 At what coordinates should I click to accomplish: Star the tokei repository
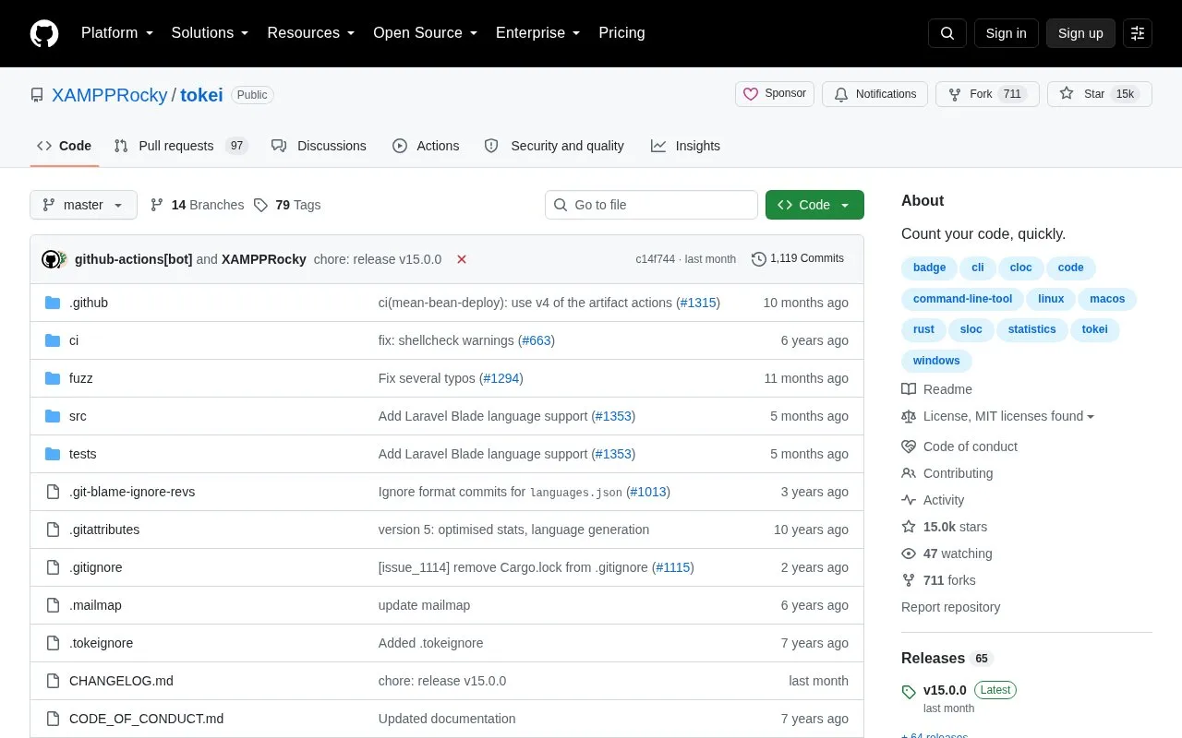[x=1100, y=94]
